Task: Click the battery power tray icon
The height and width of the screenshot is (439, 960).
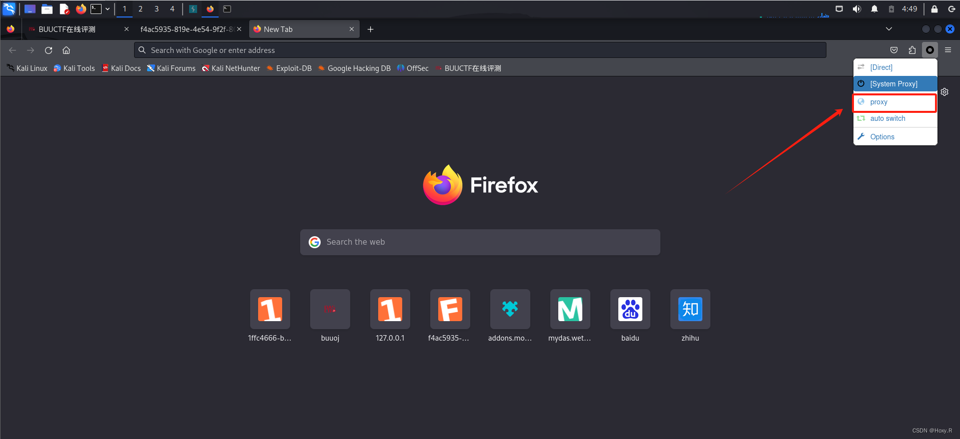Action: pos(891,9)
